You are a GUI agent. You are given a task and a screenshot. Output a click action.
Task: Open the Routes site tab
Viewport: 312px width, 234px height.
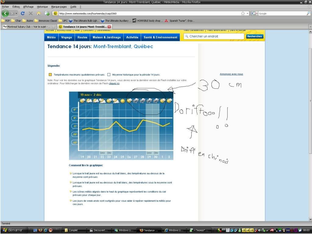click(x=82, y=37)
